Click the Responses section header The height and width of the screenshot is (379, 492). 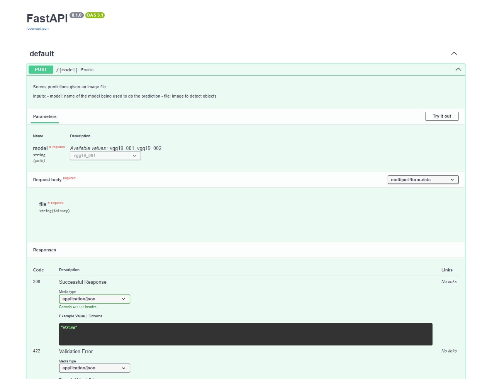44,250
